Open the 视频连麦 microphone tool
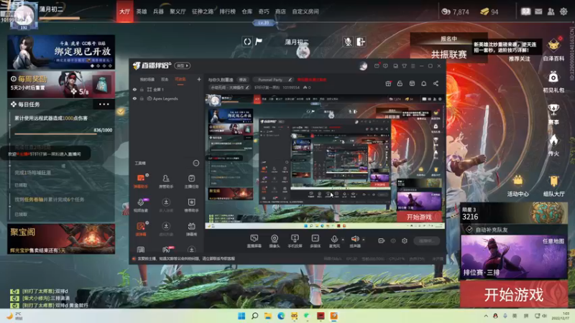 [141, 205]
